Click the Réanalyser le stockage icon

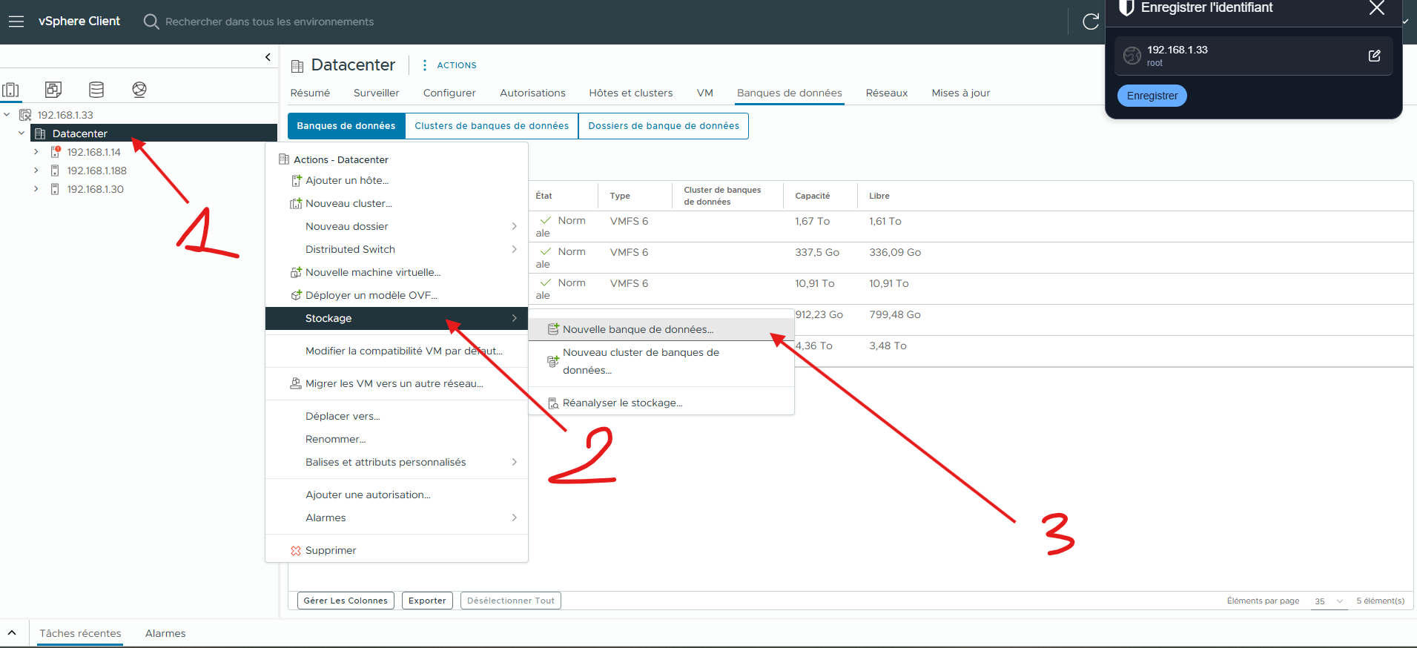coord(553,403)
